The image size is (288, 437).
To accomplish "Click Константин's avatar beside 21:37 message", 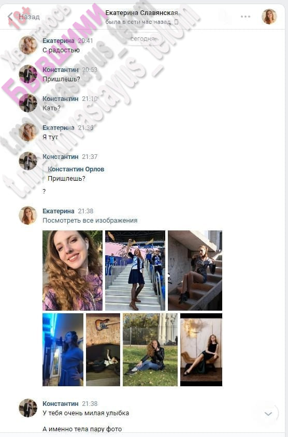I will (x=28, y=161).
